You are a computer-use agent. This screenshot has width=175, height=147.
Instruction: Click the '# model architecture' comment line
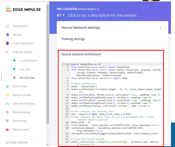pos(84,84)
